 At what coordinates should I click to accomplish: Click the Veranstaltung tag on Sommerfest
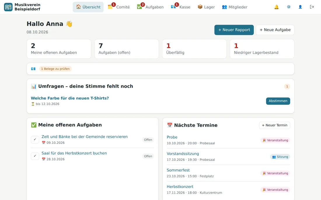pos(275,173)
